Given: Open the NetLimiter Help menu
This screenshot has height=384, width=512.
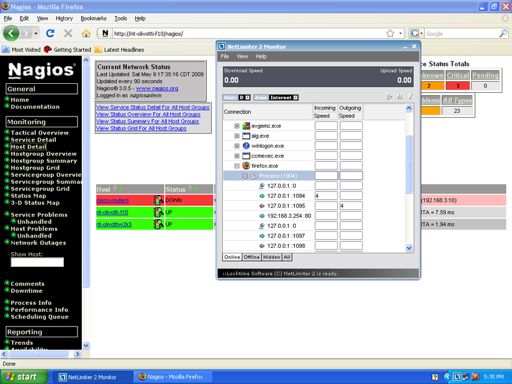Looking at the screenshot, I should [261, 56].
